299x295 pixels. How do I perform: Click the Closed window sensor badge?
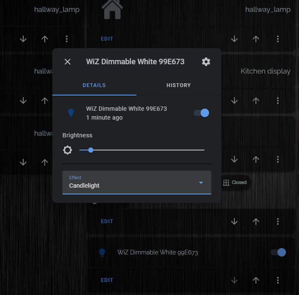point(235,183)
